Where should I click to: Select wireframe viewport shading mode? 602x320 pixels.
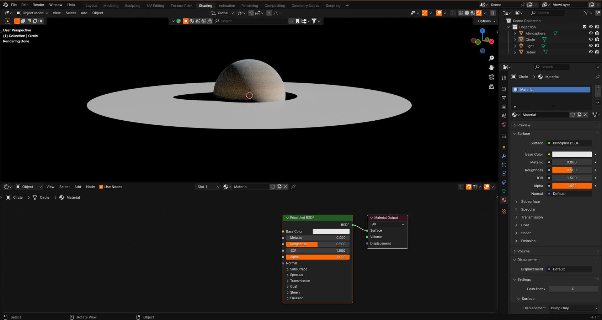tap(461, 13)
